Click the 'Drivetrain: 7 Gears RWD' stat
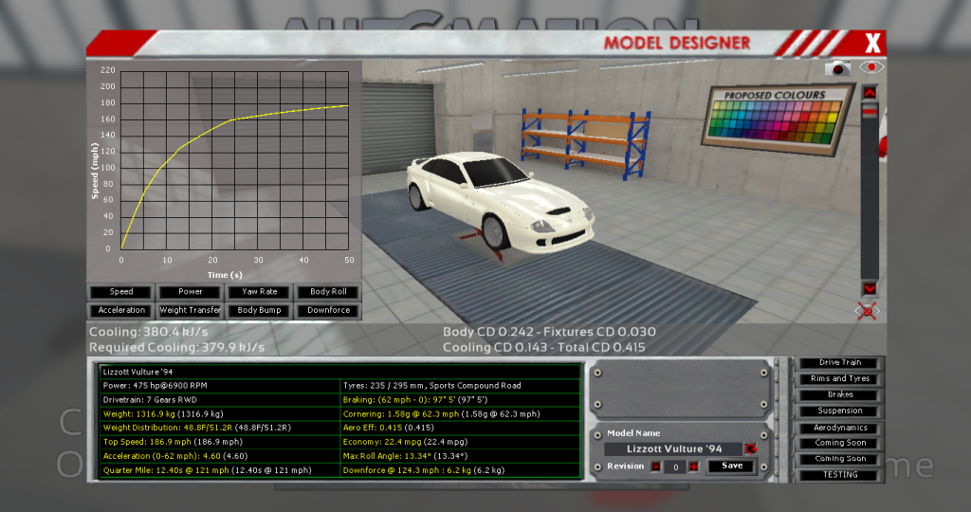 [150, 400]
